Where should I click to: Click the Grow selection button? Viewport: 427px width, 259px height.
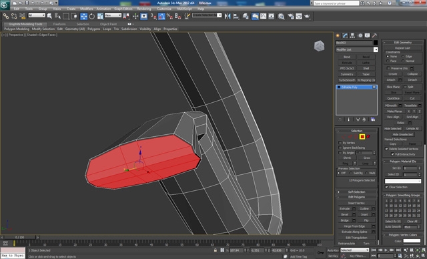[x=366, y=158]
